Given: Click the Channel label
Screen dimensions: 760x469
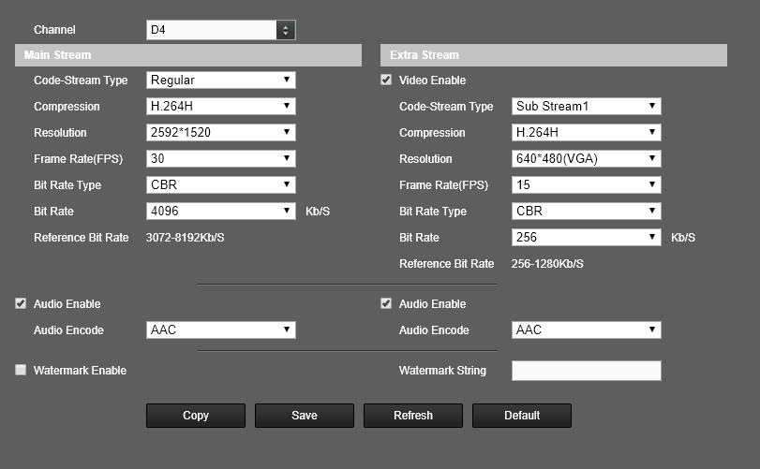Looking at the screenshot, I should point(54,30).
